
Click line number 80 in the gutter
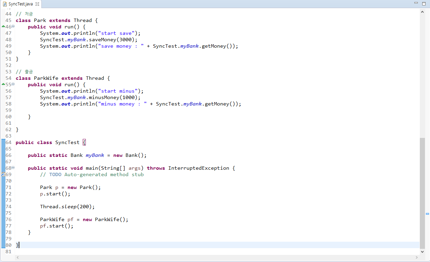pos(8,245)
